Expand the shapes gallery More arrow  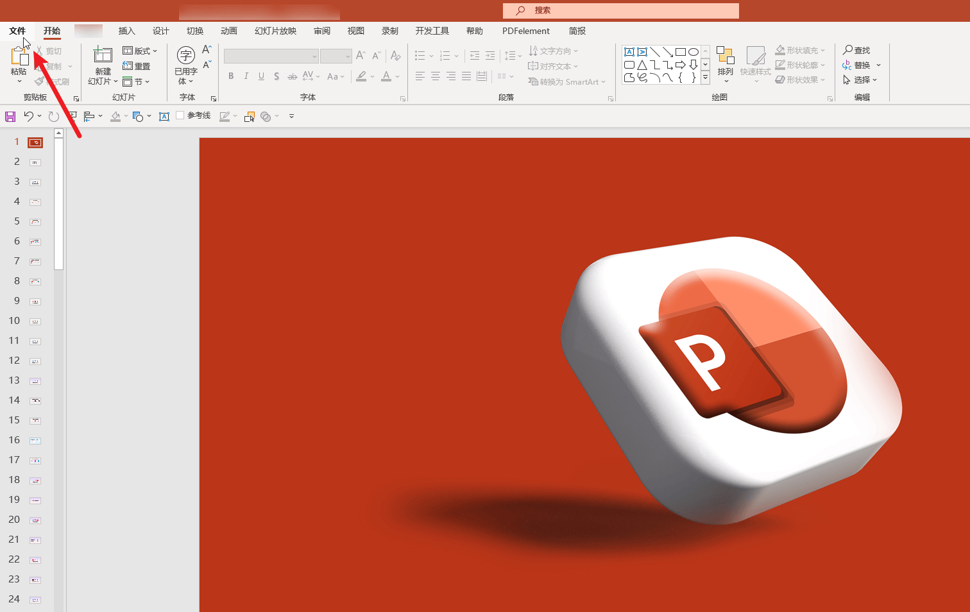[705, 78]
